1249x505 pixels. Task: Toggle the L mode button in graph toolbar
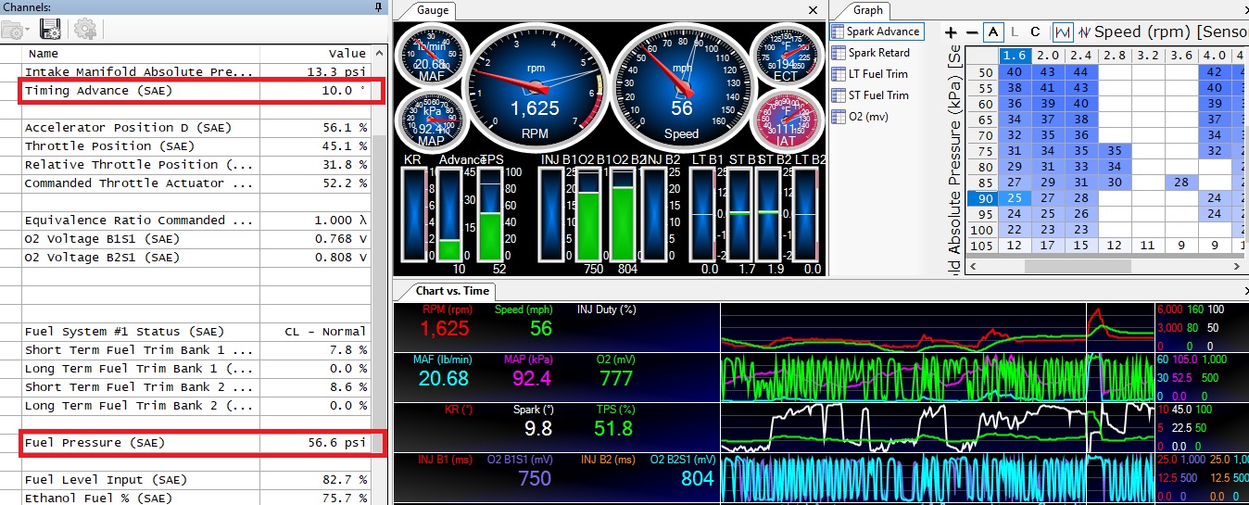(1015, 32)
